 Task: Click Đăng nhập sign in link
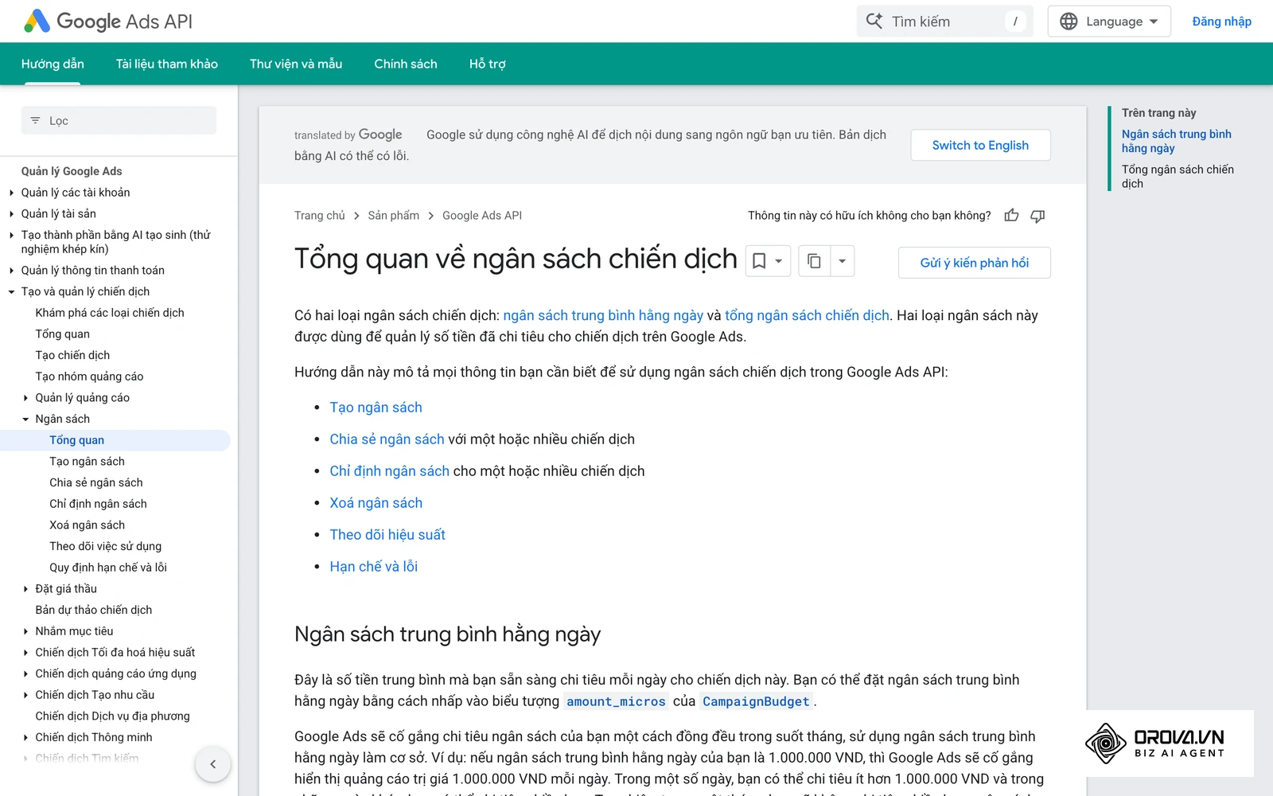click(x=1221, y=21)
